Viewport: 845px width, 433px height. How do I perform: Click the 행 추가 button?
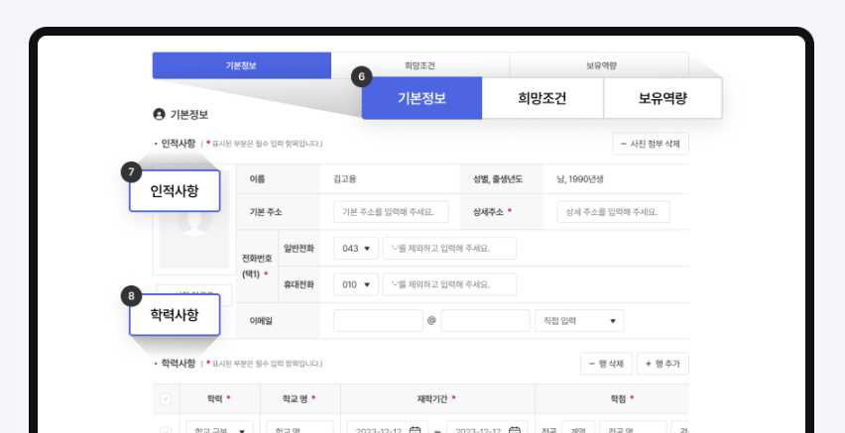[663, 364]
